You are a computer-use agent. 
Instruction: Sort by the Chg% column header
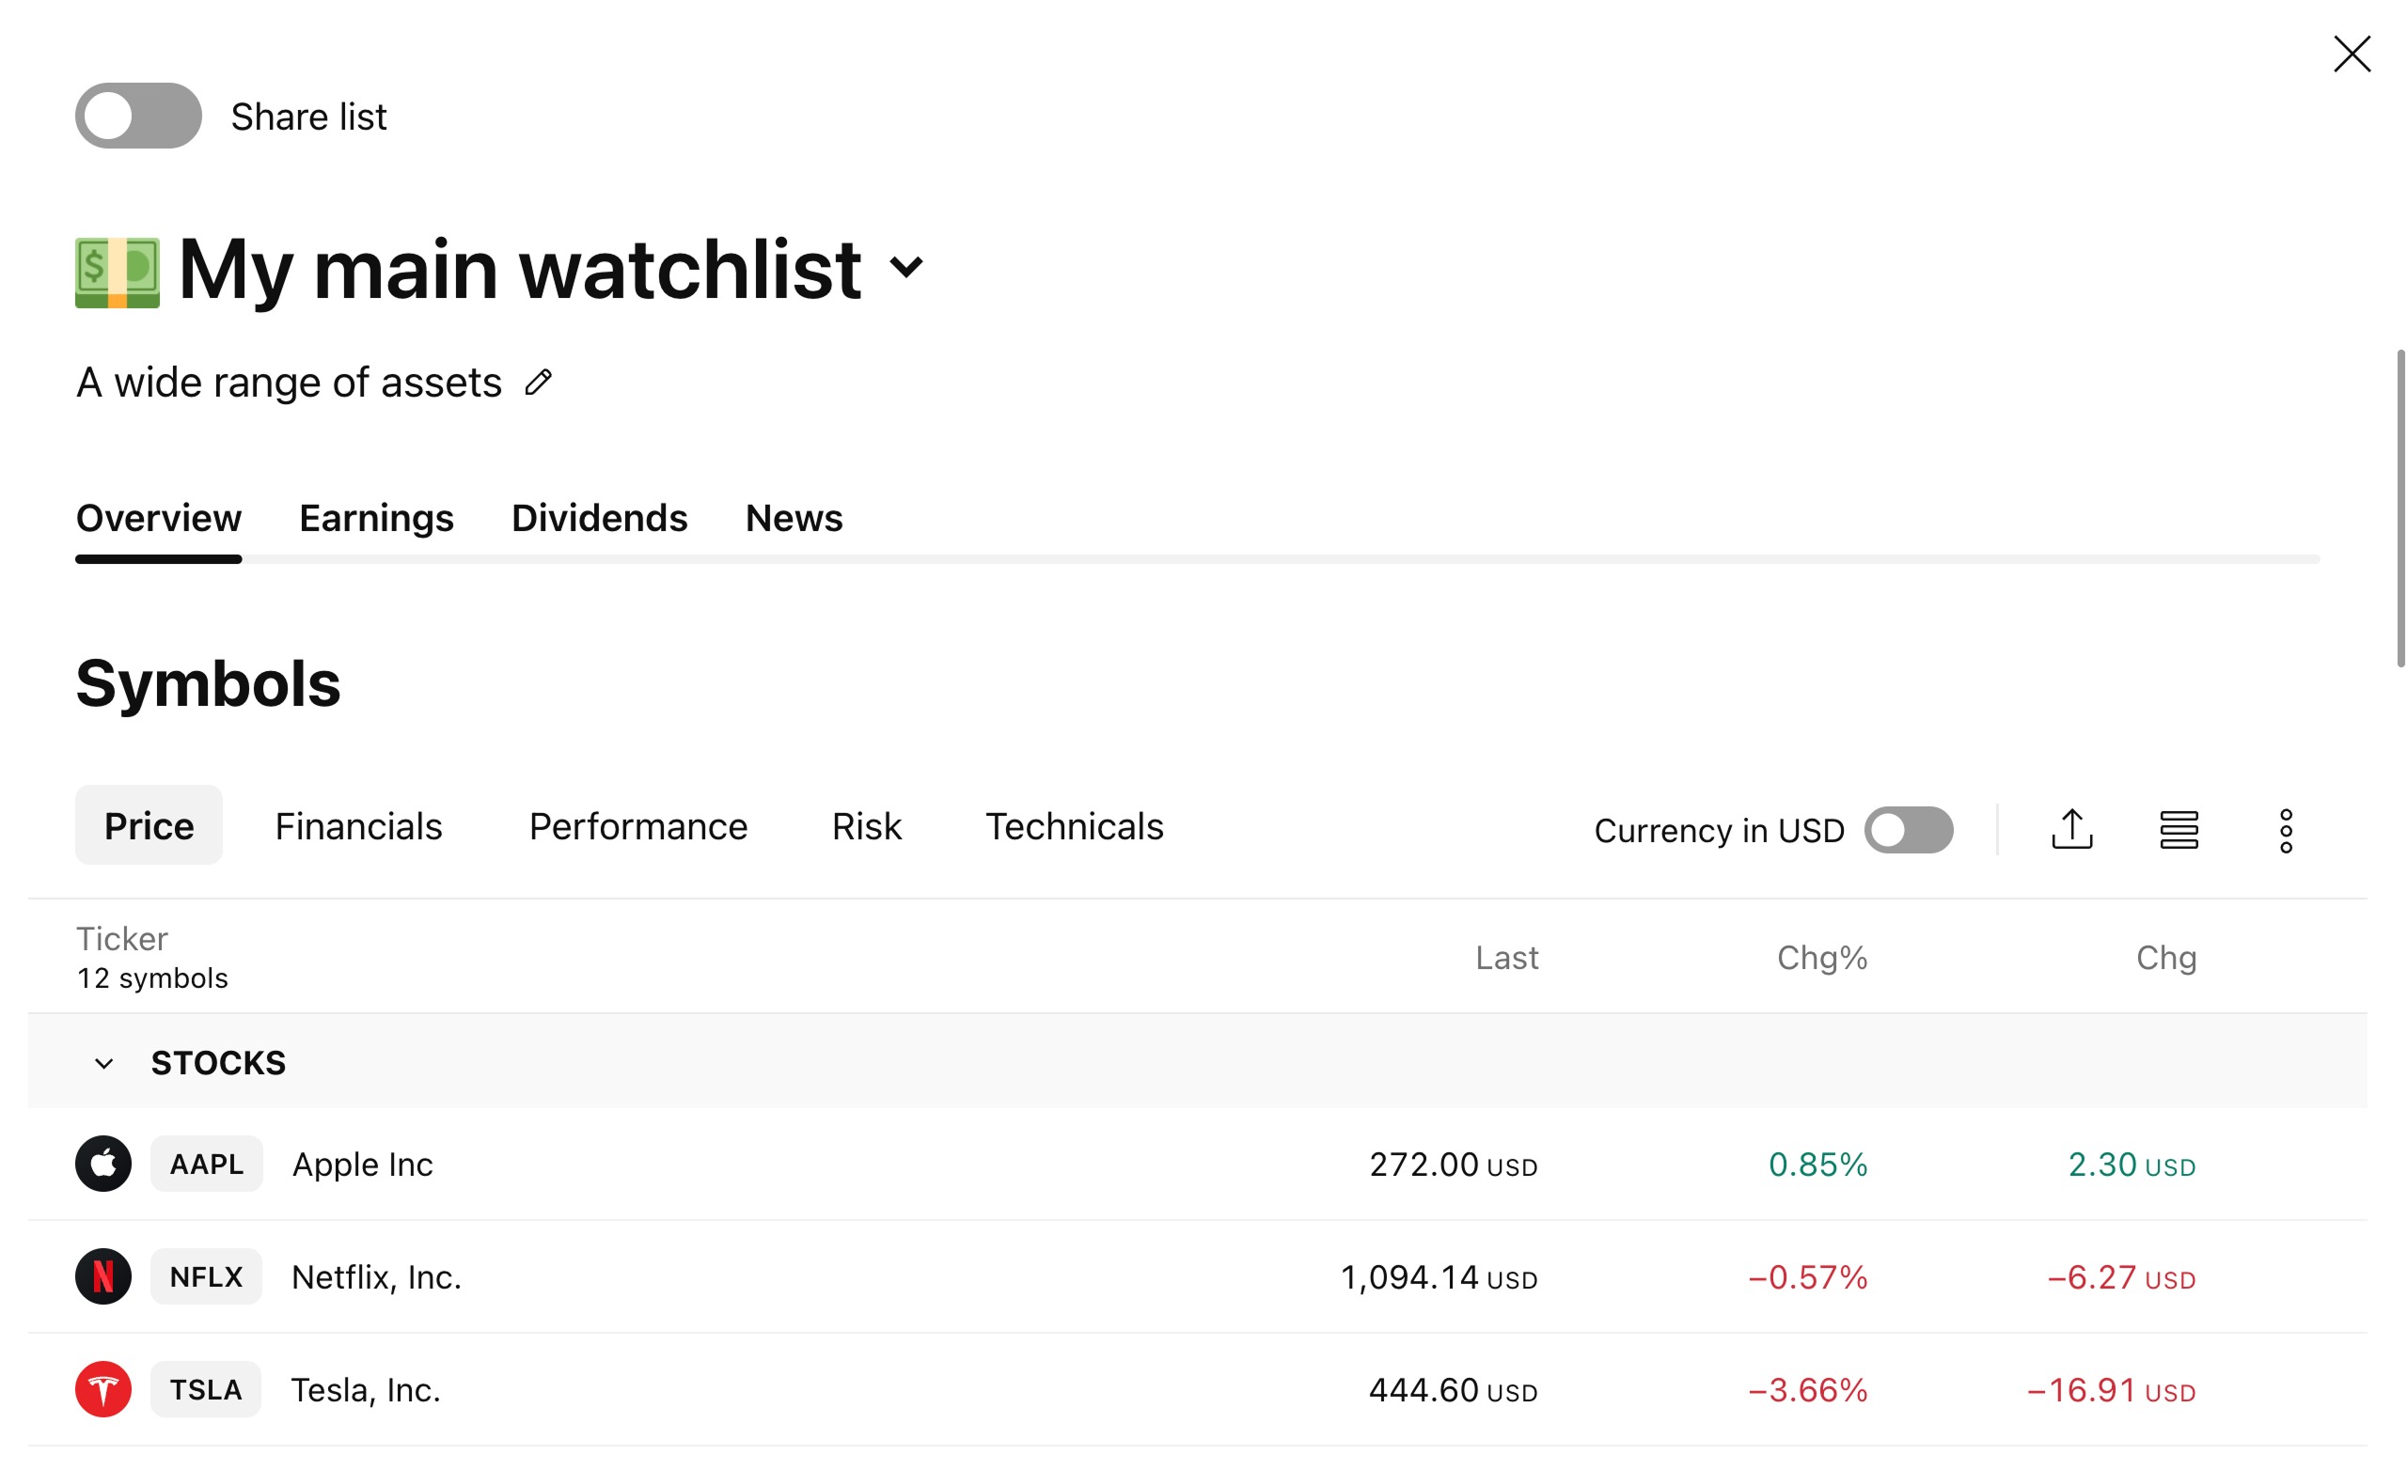(1821, 957)
